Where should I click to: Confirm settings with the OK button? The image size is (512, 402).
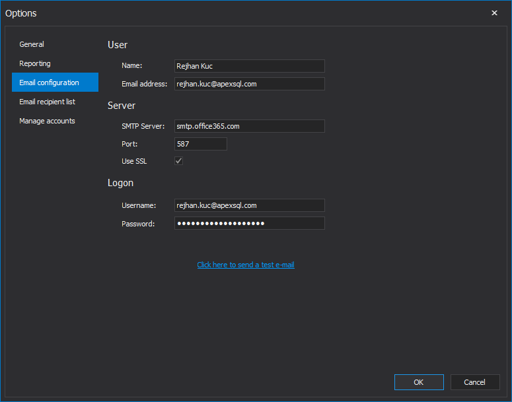point(419,382)
